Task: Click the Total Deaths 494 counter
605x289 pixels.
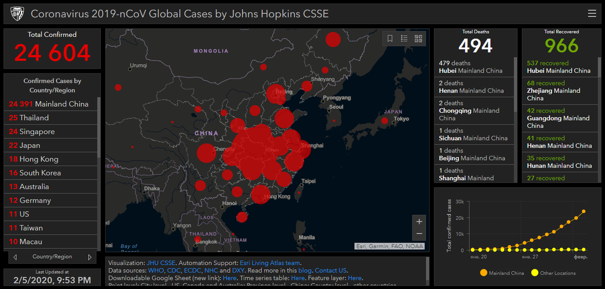Action: (475, 46)
